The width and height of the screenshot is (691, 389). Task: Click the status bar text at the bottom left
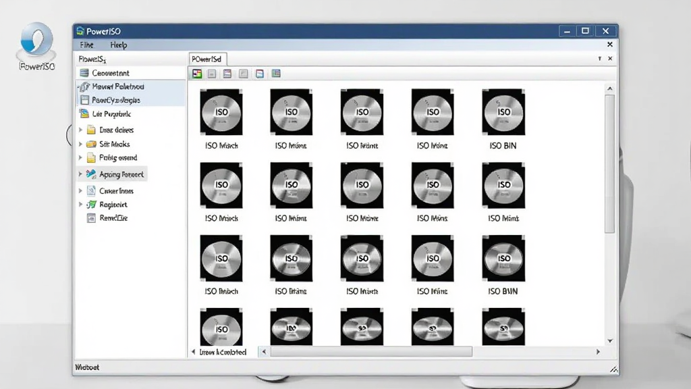[x=87, y=367]
